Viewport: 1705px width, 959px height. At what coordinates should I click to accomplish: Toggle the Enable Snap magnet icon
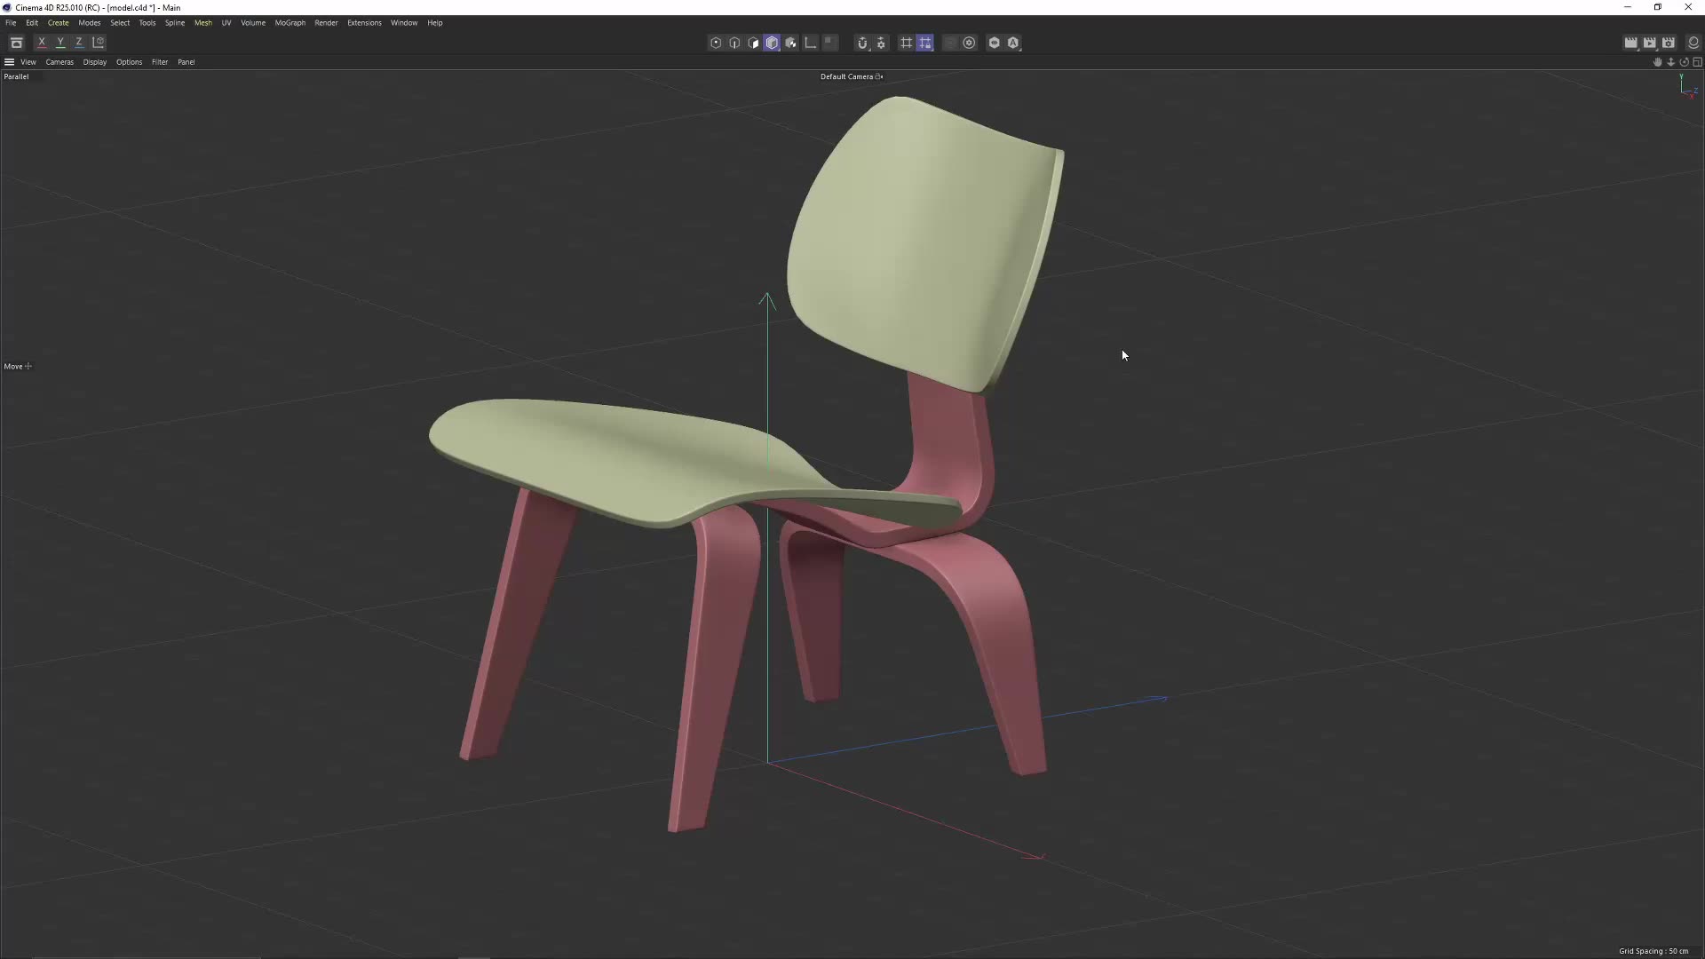(862, 43)
